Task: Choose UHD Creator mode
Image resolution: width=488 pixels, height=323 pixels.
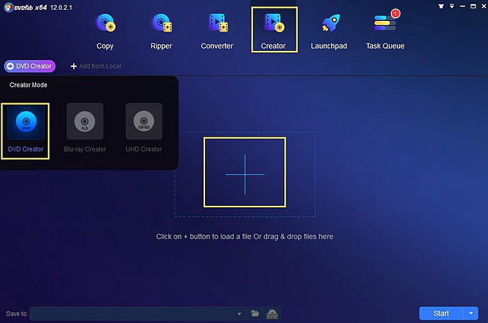Action: [144, 128]
